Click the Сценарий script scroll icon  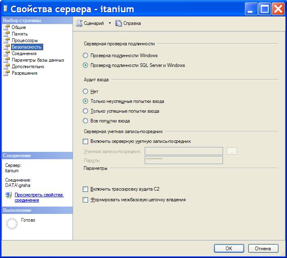click(x=79, y=23)
